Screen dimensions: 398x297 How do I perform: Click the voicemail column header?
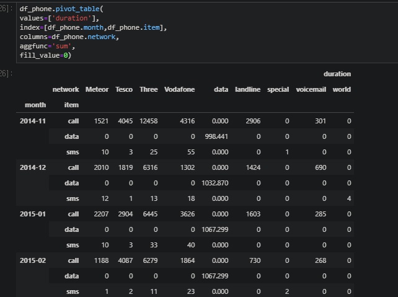point(311,90)
